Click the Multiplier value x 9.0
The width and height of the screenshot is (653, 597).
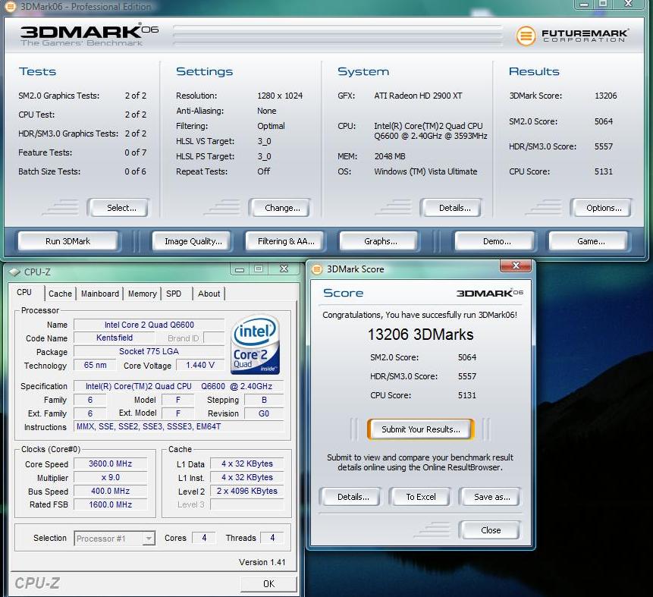tap(111, 477)
